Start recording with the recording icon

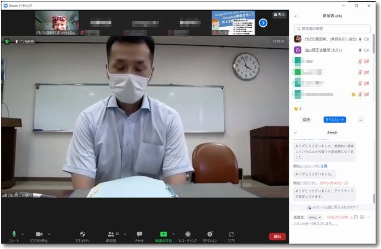[188, 234]
